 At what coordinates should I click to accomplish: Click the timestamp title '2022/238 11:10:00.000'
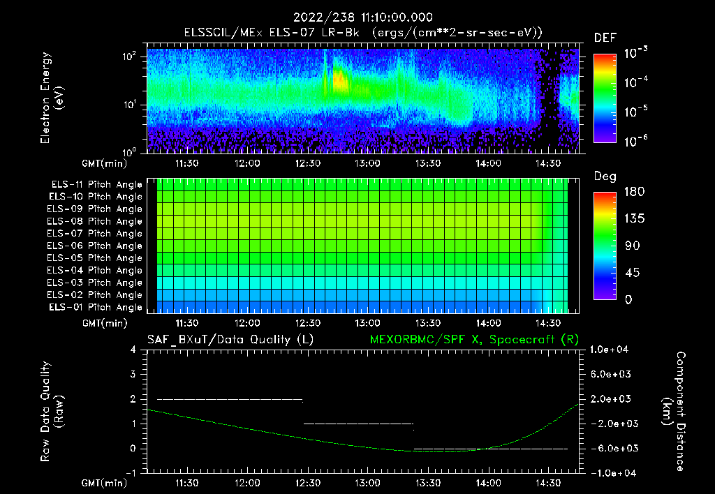point(362,17)
